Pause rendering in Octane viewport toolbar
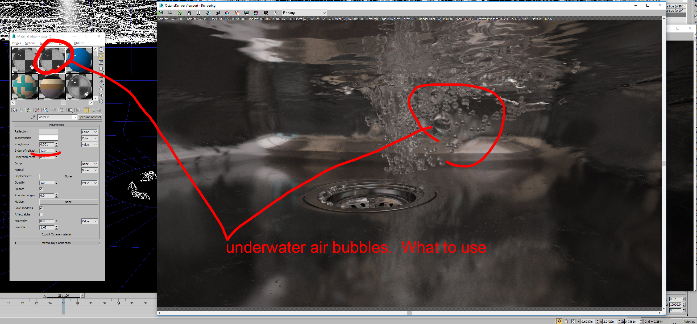Image resolution: width=697 pixels, height=324 pixels. tap(199, 13)
